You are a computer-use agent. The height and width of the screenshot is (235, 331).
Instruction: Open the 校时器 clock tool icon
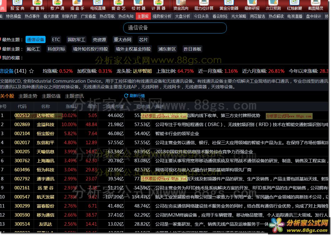coord(139,5)
